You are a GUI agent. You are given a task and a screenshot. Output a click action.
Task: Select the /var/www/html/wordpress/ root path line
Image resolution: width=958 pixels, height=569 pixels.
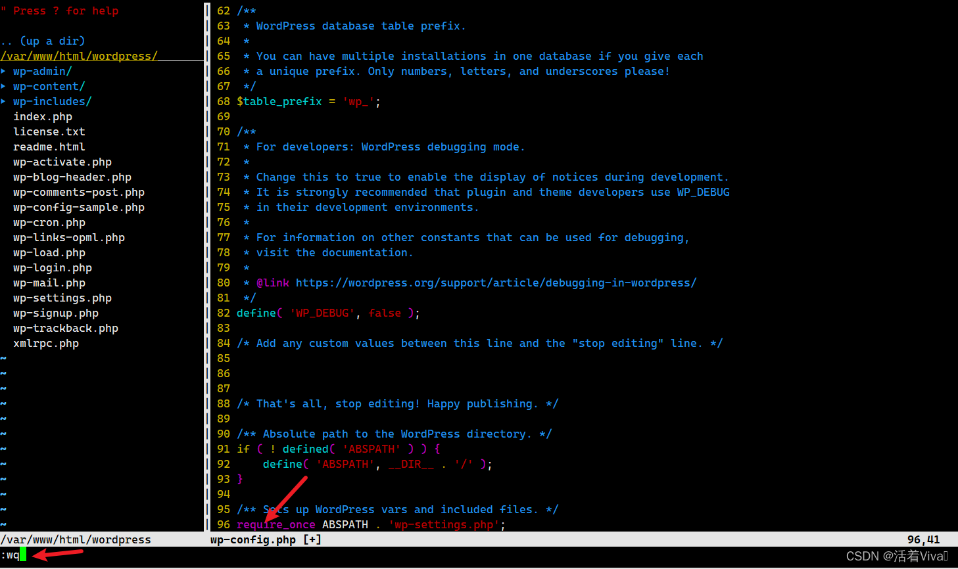click(79, 56)
